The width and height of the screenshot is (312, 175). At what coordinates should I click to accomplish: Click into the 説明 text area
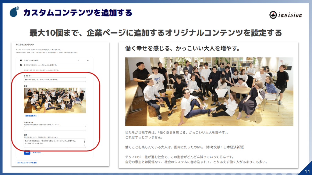pos(55,143)
